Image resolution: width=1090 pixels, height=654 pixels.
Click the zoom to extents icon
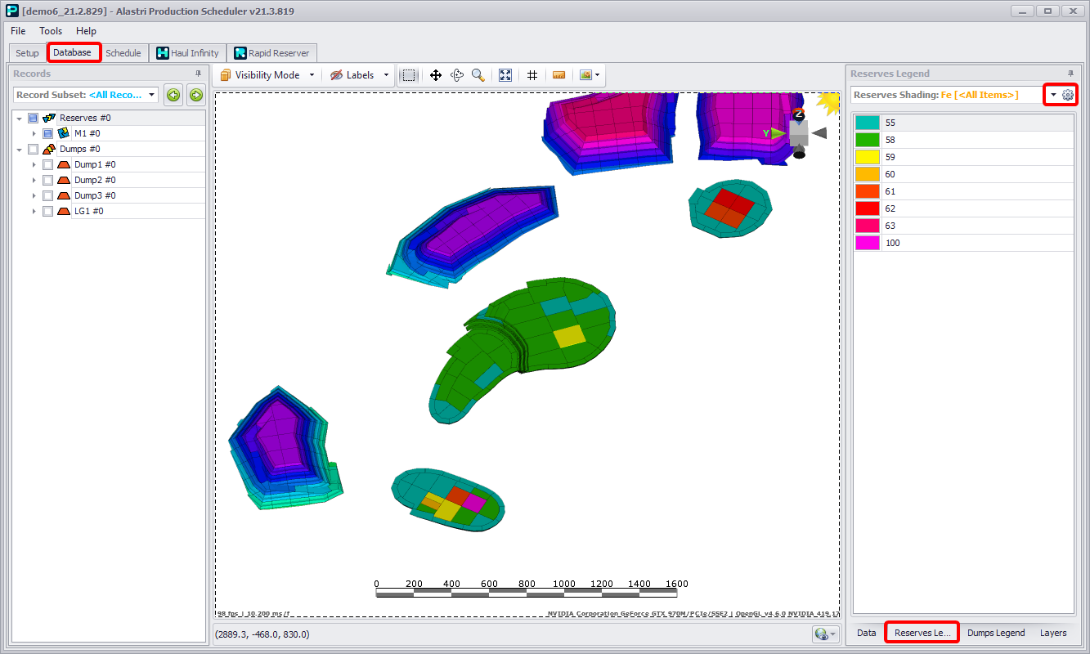(x=505, y=75)
